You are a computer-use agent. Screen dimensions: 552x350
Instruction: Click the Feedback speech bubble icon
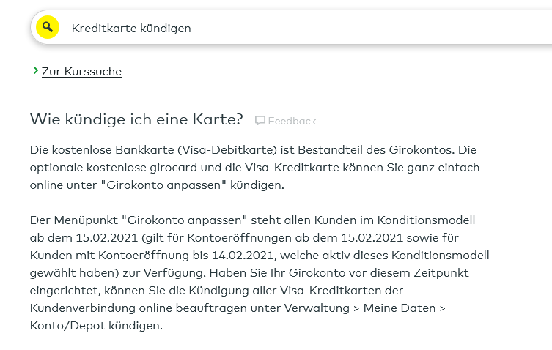pyautogui.click(x=260, y=121)
